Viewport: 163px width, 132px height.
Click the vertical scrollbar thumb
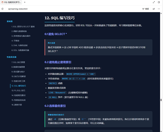pos(161,100)
